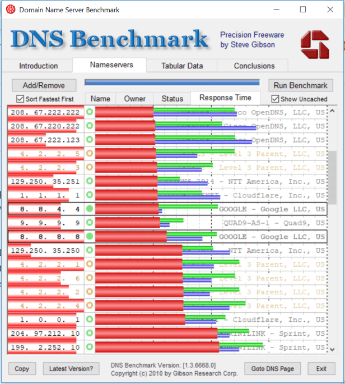Click the status circle for 129.250.35.250
This screenshot has height=384, width=345.
[x=90, y=250]
